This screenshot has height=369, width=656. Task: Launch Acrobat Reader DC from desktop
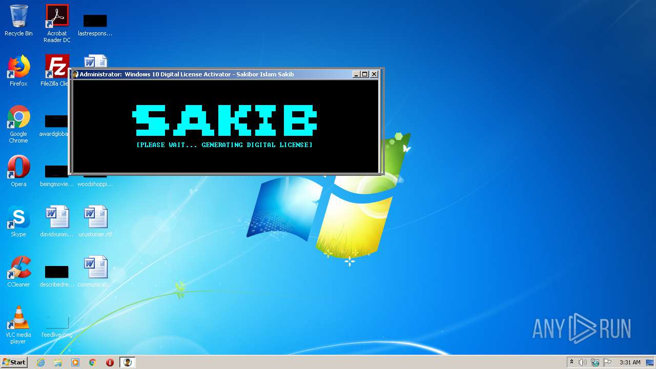[x=57, y=24]
